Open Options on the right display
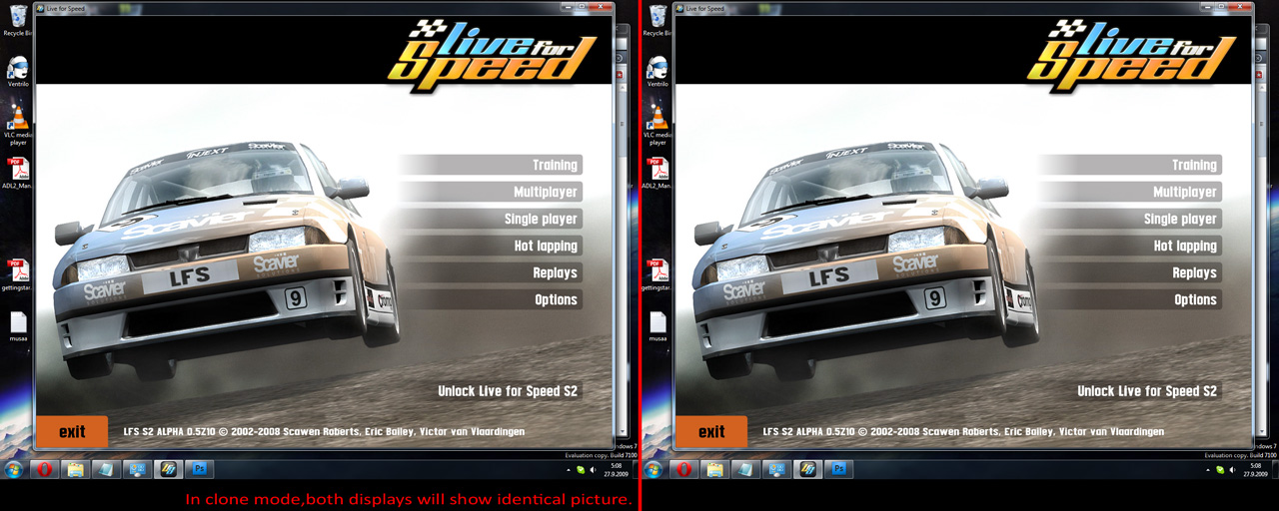This screenshot has height=511, width=1279. tap(1129, 299)
